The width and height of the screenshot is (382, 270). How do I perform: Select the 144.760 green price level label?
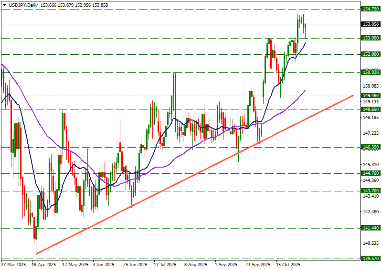(x=371, y=174)
